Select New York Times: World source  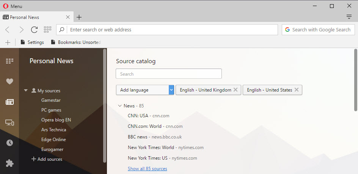pyautogui.click(x=165, y=148)
